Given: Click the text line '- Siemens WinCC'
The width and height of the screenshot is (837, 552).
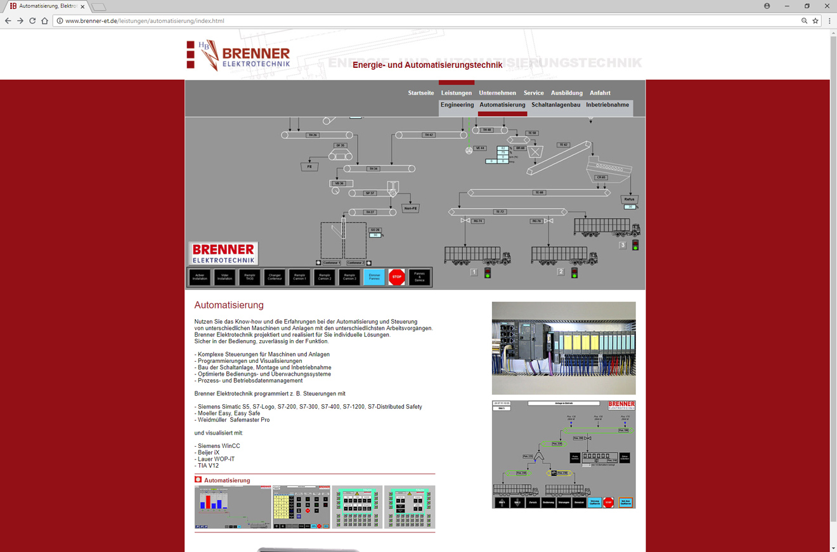Looking at the screenshot, I should [217, 446].
